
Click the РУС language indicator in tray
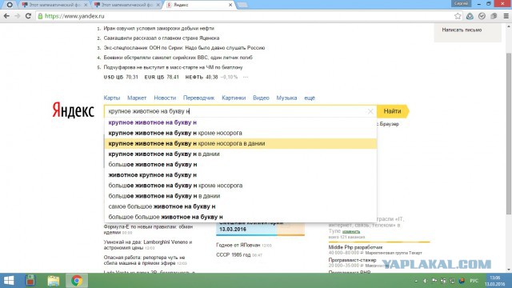[474, 281]
